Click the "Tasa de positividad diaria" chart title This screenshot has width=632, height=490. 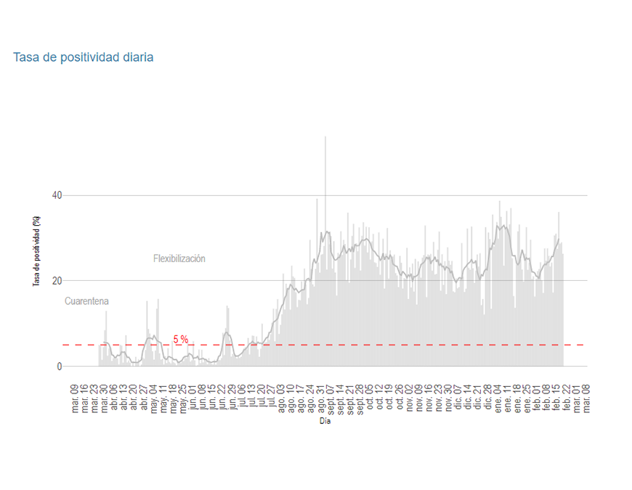coord(83,57)
